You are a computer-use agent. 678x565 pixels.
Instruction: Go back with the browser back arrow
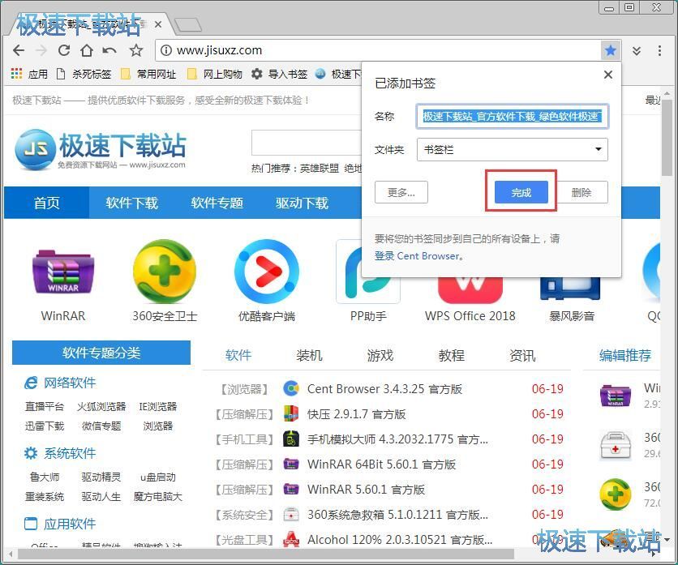click(19, 50)
